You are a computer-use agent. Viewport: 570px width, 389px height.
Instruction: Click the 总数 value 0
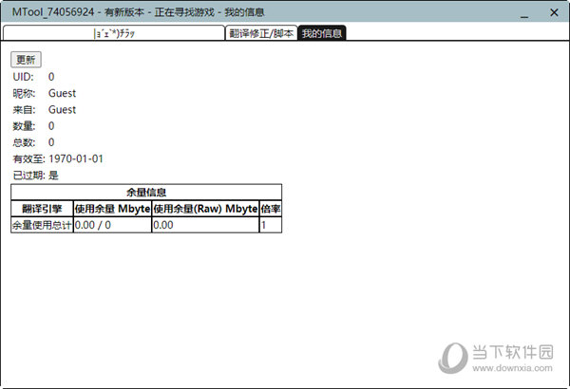pos(51,142)
